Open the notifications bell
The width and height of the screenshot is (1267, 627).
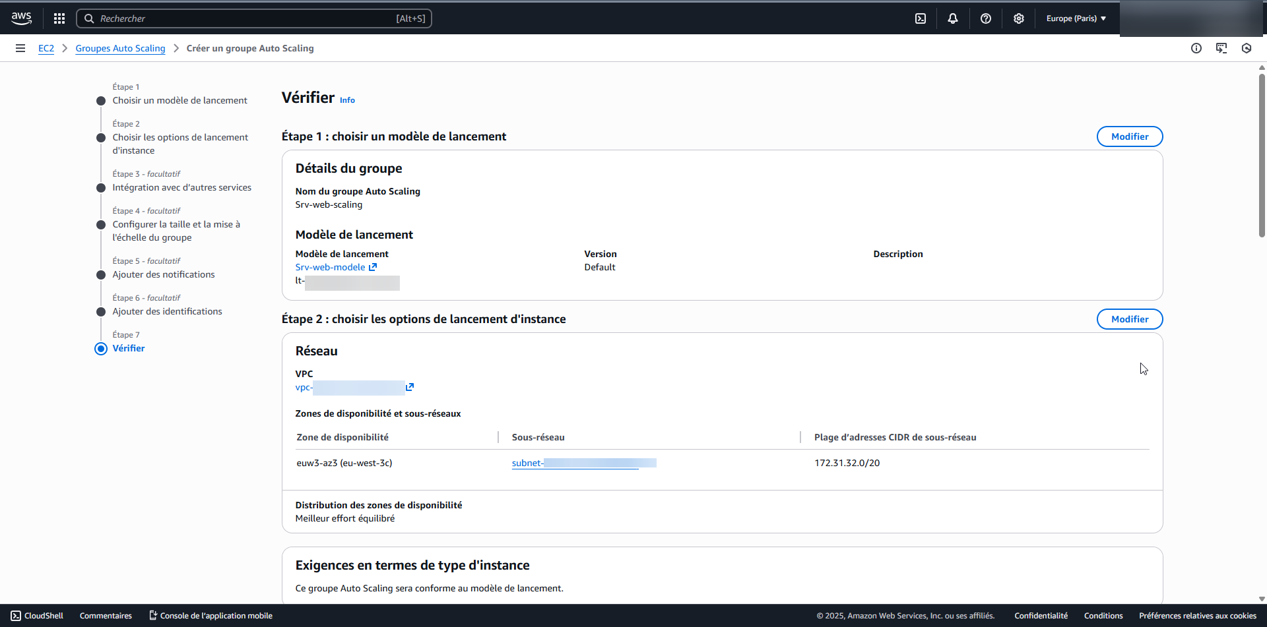(x=953, y=18)
